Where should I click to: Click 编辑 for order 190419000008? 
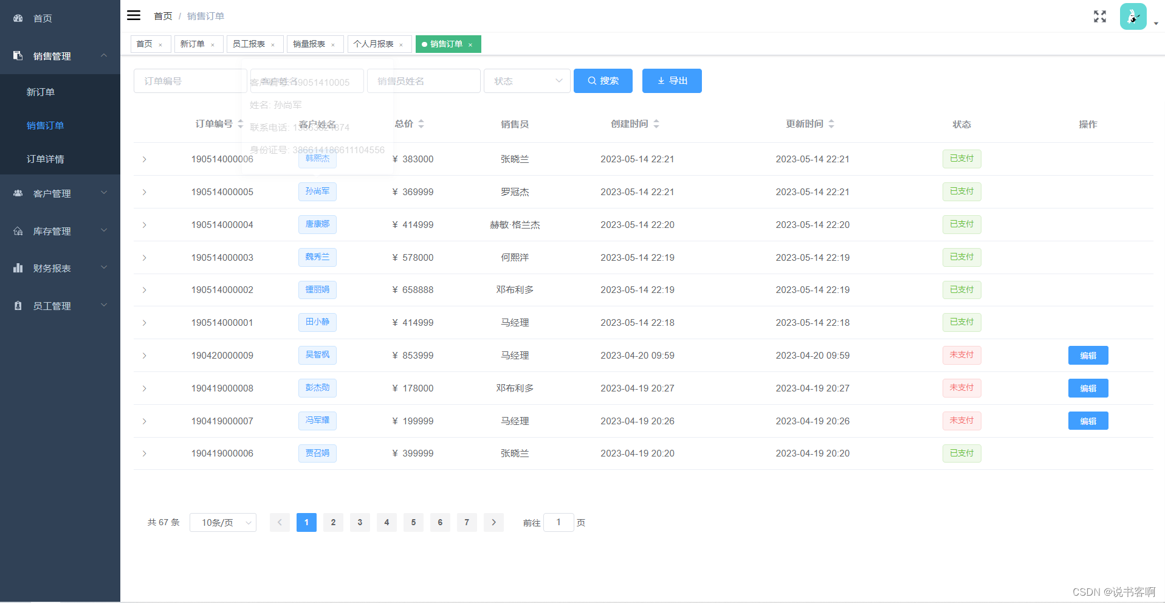tap(1088, 388)
